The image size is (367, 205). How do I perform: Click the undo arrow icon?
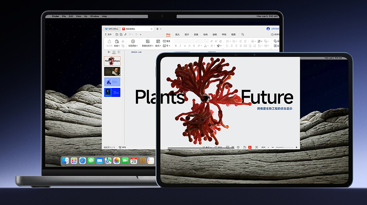pos(130,34)
